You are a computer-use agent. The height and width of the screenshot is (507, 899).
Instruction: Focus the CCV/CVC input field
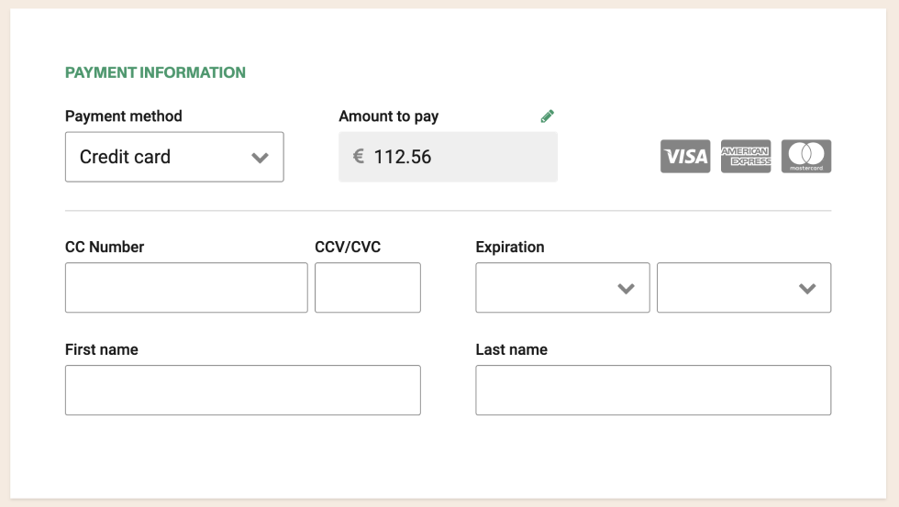point(368,288)
